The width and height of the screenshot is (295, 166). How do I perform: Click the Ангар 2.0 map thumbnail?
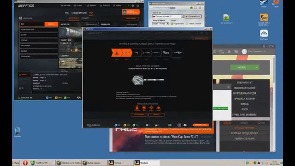71,32
